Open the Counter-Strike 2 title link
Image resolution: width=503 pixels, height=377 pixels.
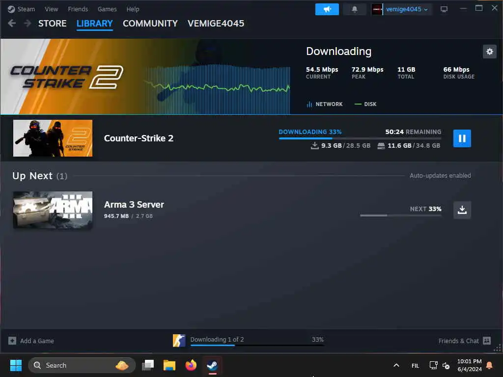pos(139,138)
